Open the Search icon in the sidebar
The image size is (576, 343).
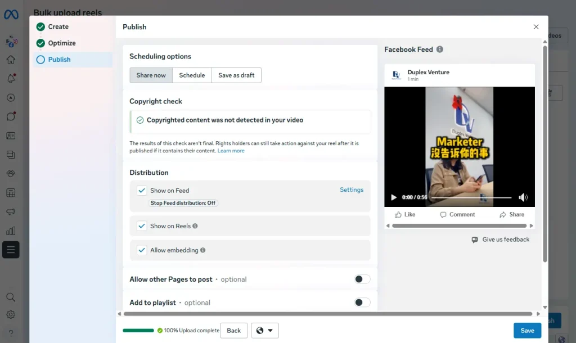11,297
